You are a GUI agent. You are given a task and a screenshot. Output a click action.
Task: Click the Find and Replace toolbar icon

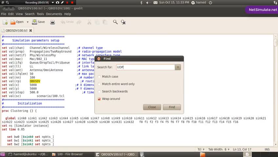click(123, 22)
